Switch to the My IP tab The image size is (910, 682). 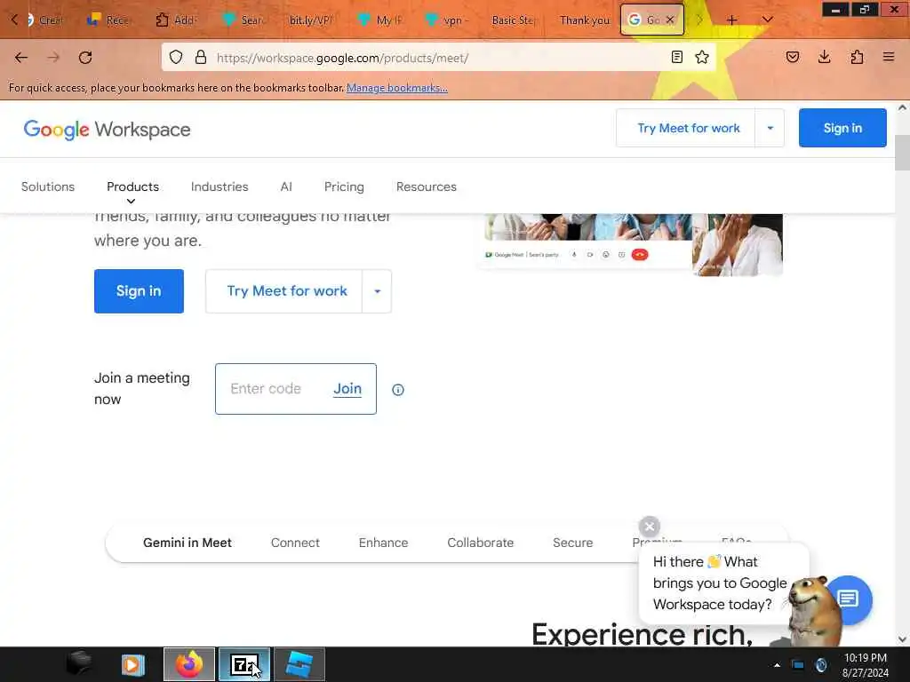(381, 20)
